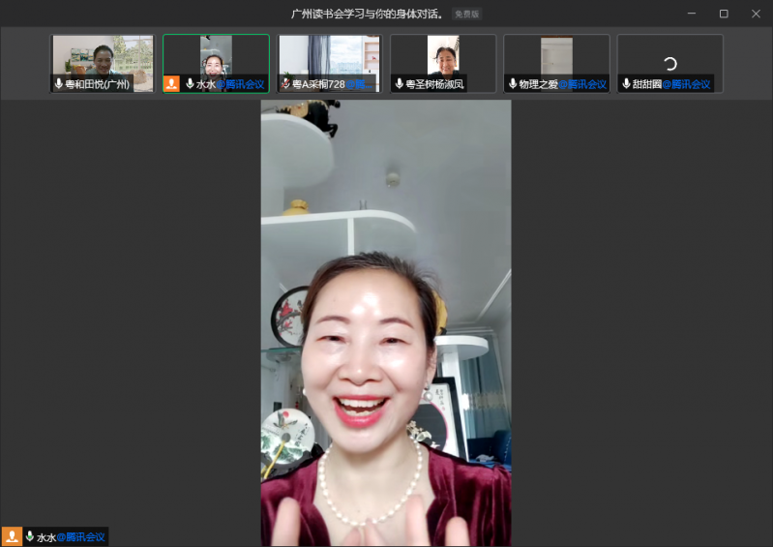Click the microphone icon in 水水 thumbnail

click(x=190, y=84)
